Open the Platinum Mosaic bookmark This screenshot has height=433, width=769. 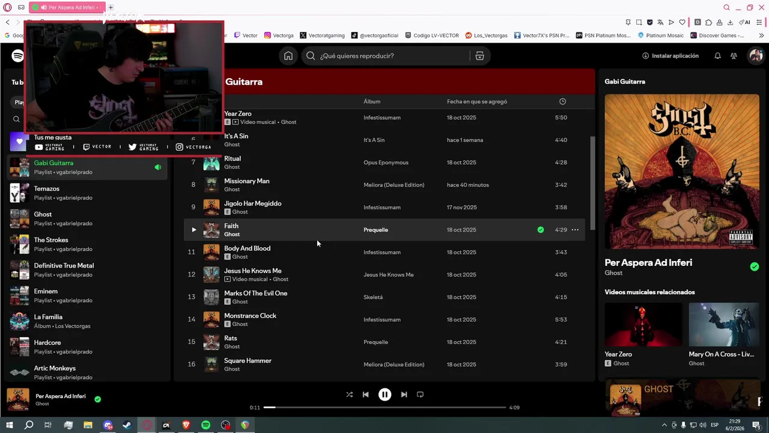(x=661, y=35)
